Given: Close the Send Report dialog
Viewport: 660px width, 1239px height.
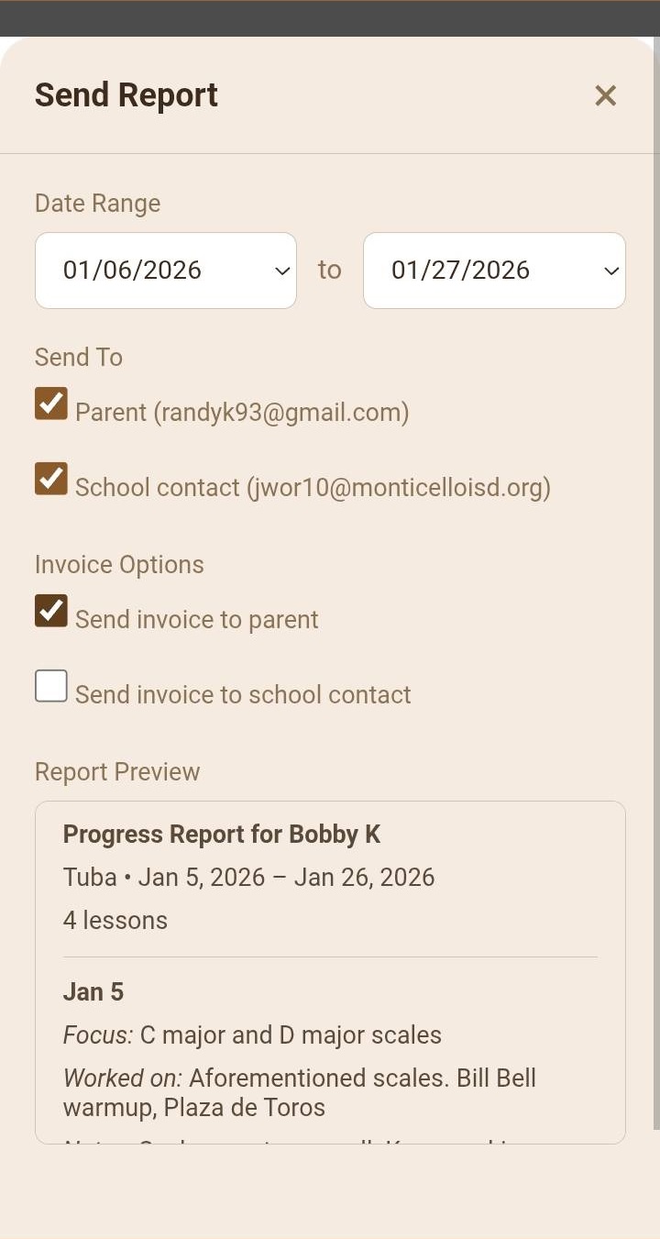Looking at the screenshot, I should (605, 95).
